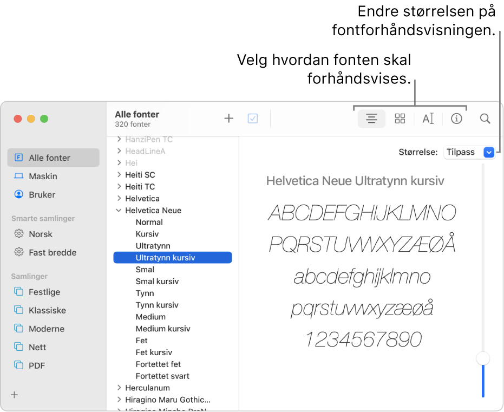504x412 pixels.
Task: Toggle the font validation checkbox in the toolbar
Action: click(252, 118)
